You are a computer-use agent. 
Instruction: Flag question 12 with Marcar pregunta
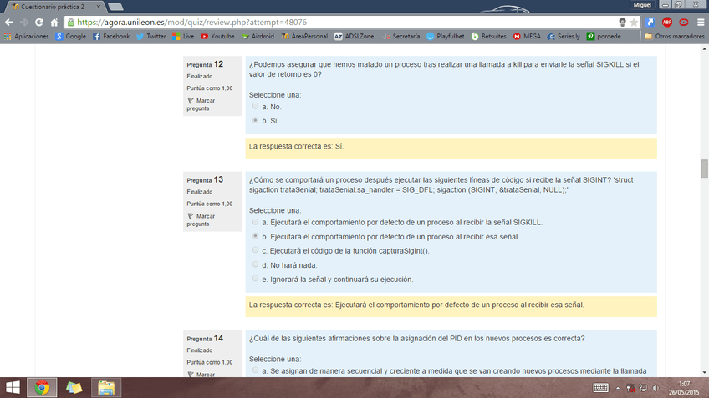201,104
